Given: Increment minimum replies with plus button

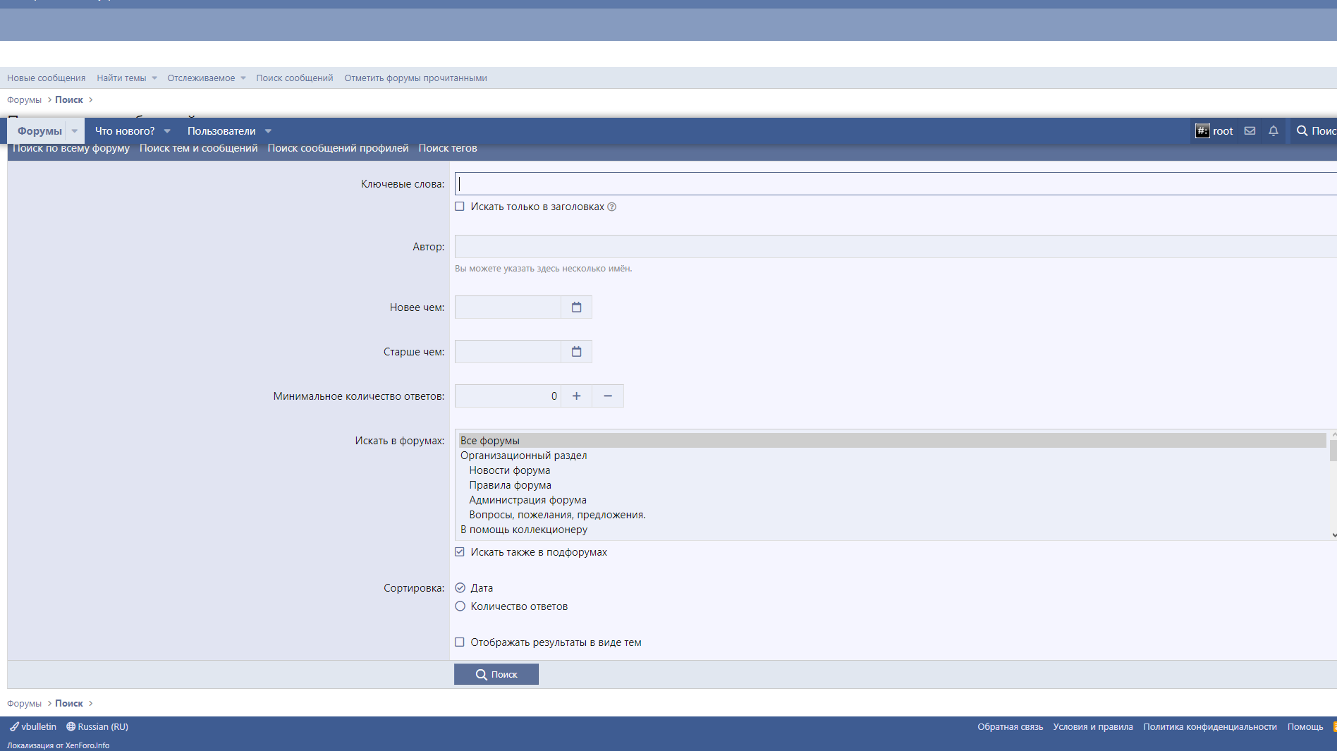Looking at the screenshot, I should [x=576, y=396].
